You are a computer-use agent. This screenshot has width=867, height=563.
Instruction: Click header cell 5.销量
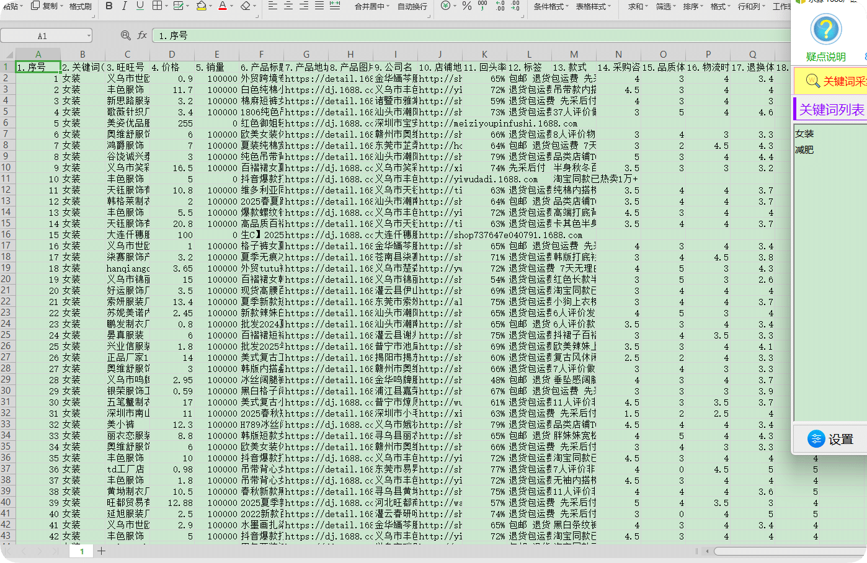[x=216, y=67]
